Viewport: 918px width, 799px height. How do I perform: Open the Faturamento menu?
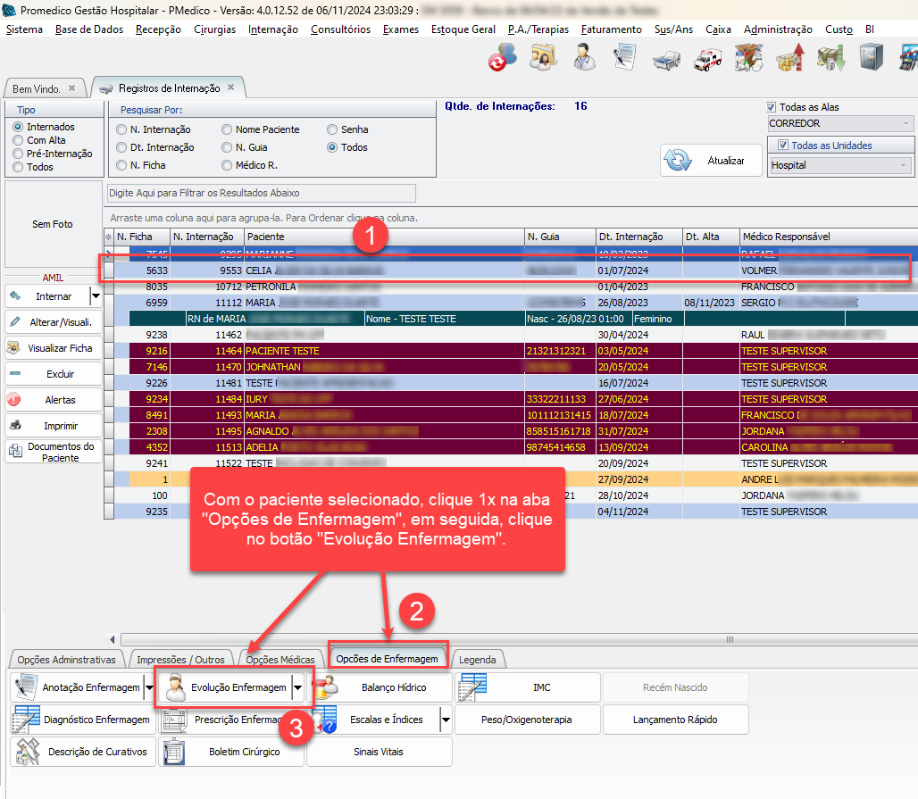coord(611,29)
